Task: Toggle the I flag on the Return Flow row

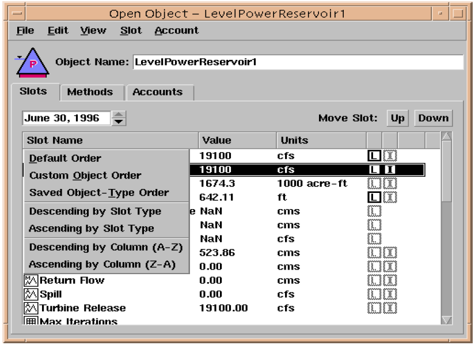Action: pos(389,280)
